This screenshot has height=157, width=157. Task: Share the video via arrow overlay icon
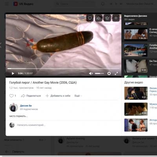(x=99, y=18)
